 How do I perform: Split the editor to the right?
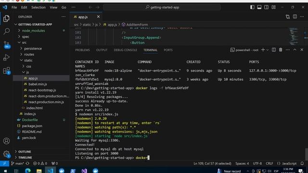click(295, 17)
